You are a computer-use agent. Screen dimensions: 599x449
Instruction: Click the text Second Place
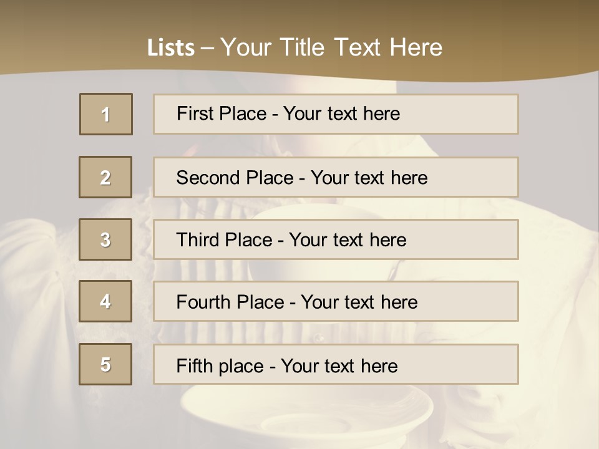click(x=234, y=178)
